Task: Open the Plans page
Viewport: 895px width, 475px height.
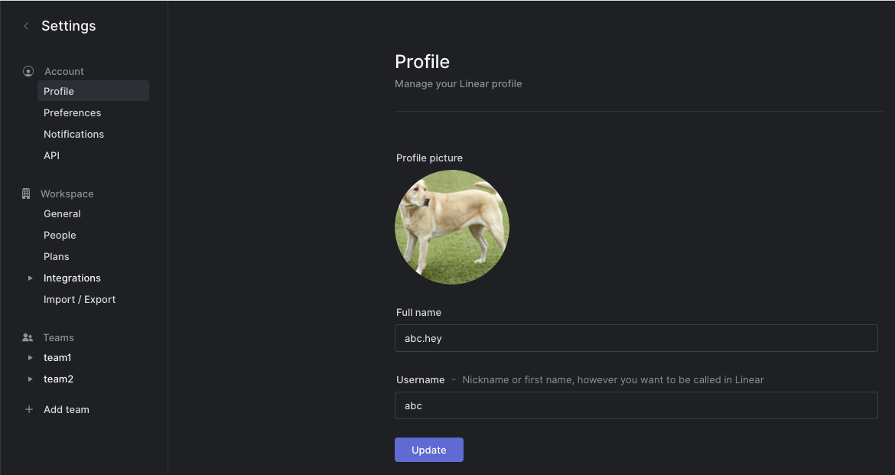Action: point(57,257)
